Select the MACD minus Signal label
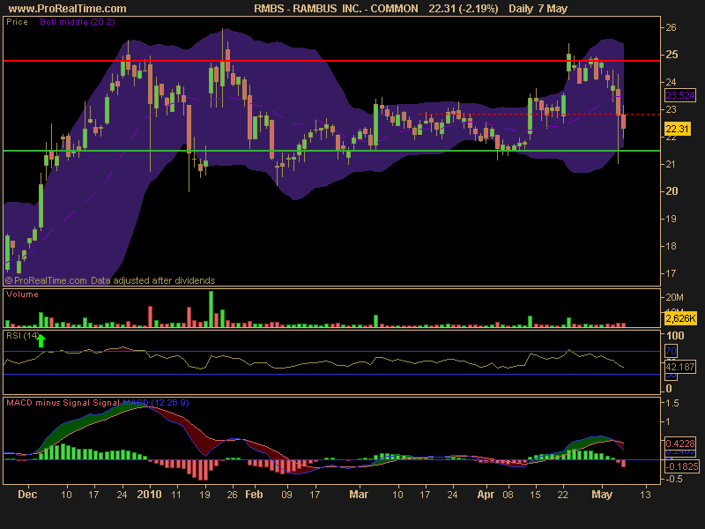The height and width of the screenshot is (529, 705). pyautogui.click(x=48, y=403)
